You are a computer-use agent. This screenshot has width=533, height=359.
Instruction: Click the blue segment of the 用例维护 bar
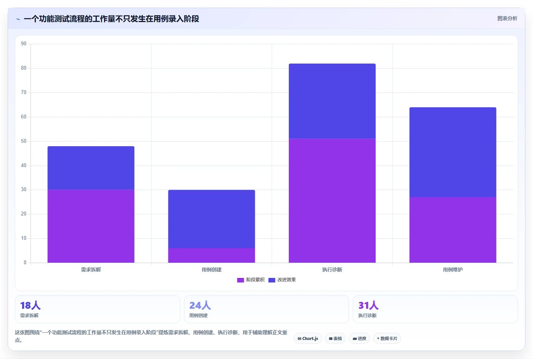pyautogui.click(x=453, y=152)
